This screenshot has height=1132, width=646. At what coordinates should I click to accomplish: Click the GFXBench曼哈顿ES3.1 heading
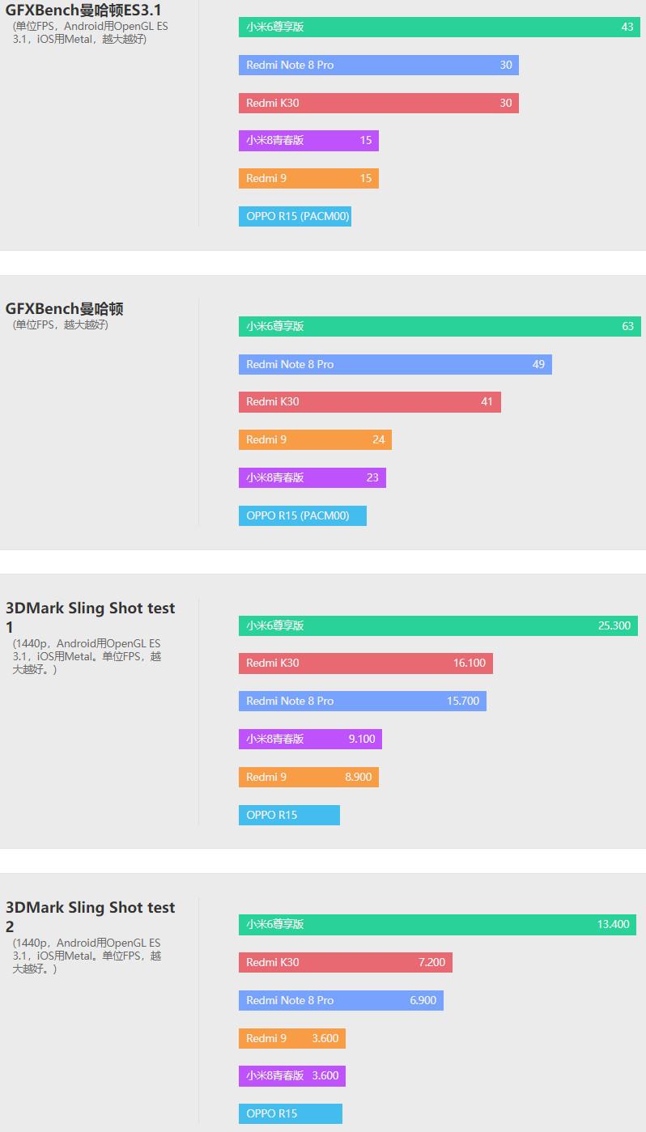pyautogui.click(x=83, y=10)
